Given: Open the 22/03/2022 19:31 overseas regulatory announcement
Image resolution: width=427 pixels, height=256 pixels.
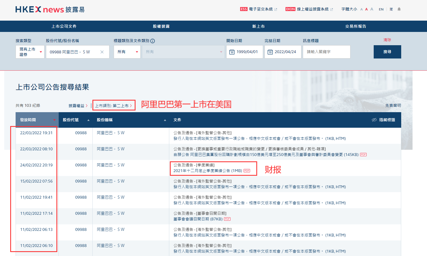Looking at the screenshot, I should (x=259, y=138).
